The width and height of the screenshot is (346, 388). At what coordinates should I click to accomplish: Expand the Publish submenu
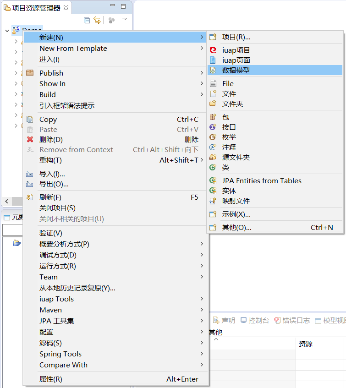click(x=51, y=73)
